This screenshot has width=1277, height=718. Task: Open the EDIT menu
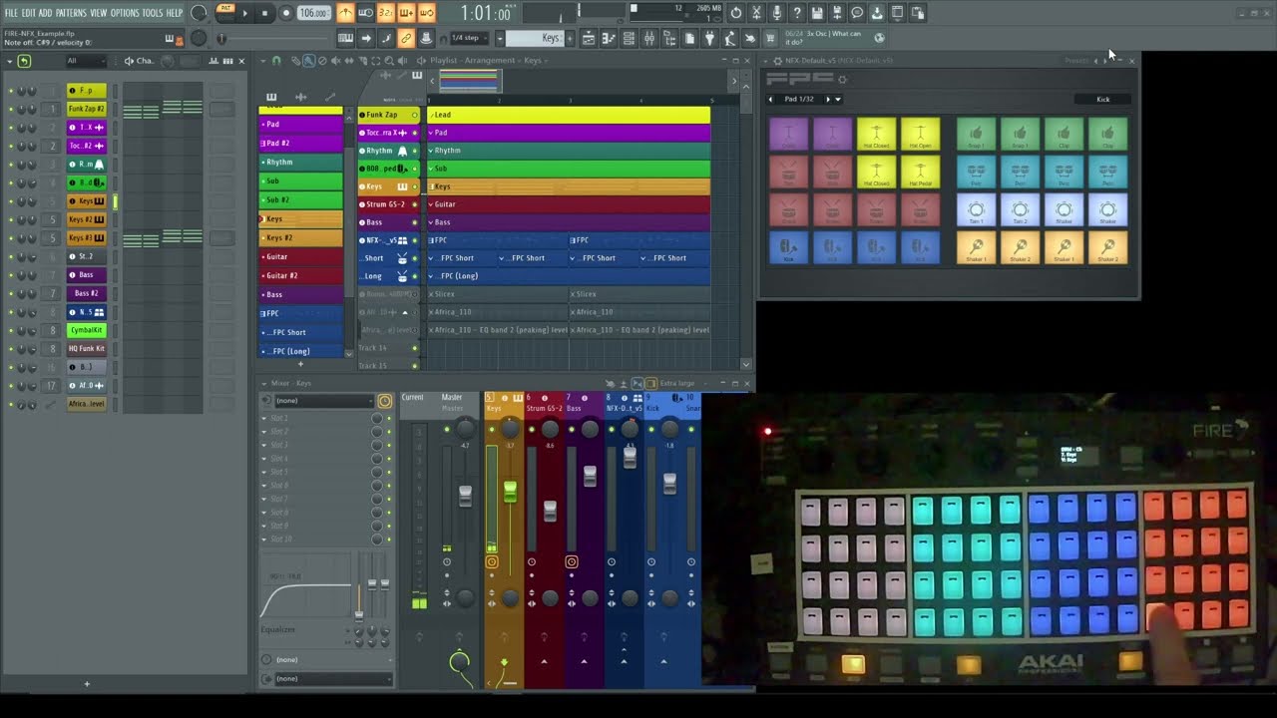point(29,13)
